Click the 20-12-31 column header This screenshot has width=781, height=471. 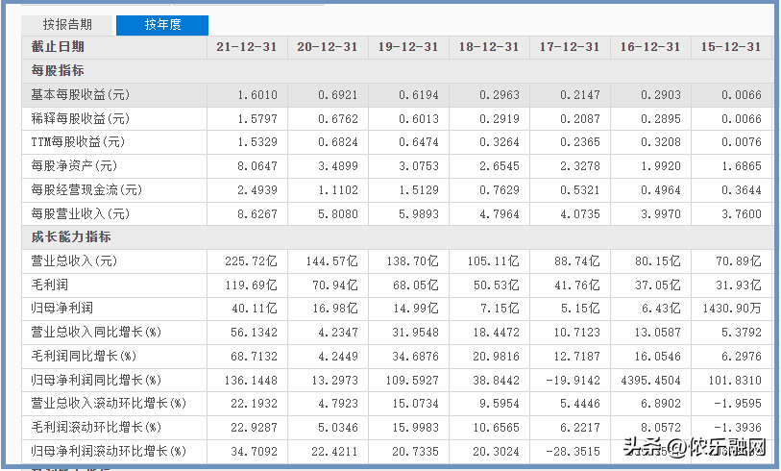click(x=327, y=47)
